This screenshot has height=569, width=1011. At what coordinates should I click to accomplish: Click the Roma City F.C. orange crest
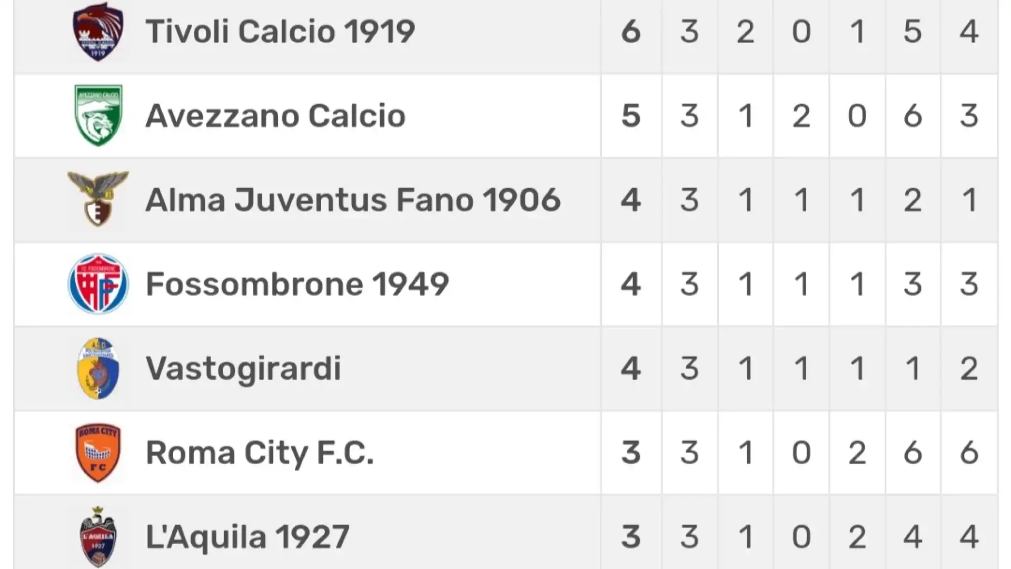pos(98,453)
